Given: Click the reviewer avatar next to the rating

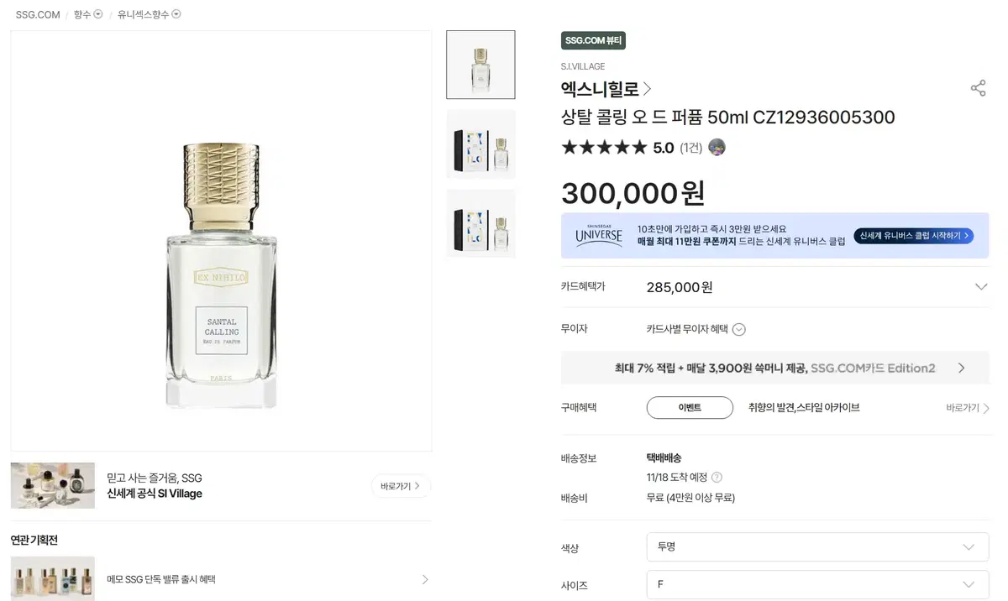Looking at the screenshot, I should click(717, 148).
